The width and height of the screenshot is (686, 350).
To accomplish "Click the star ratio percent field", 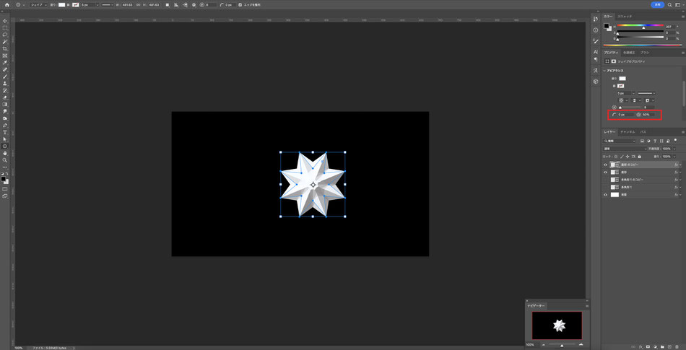I will [649, 115].
